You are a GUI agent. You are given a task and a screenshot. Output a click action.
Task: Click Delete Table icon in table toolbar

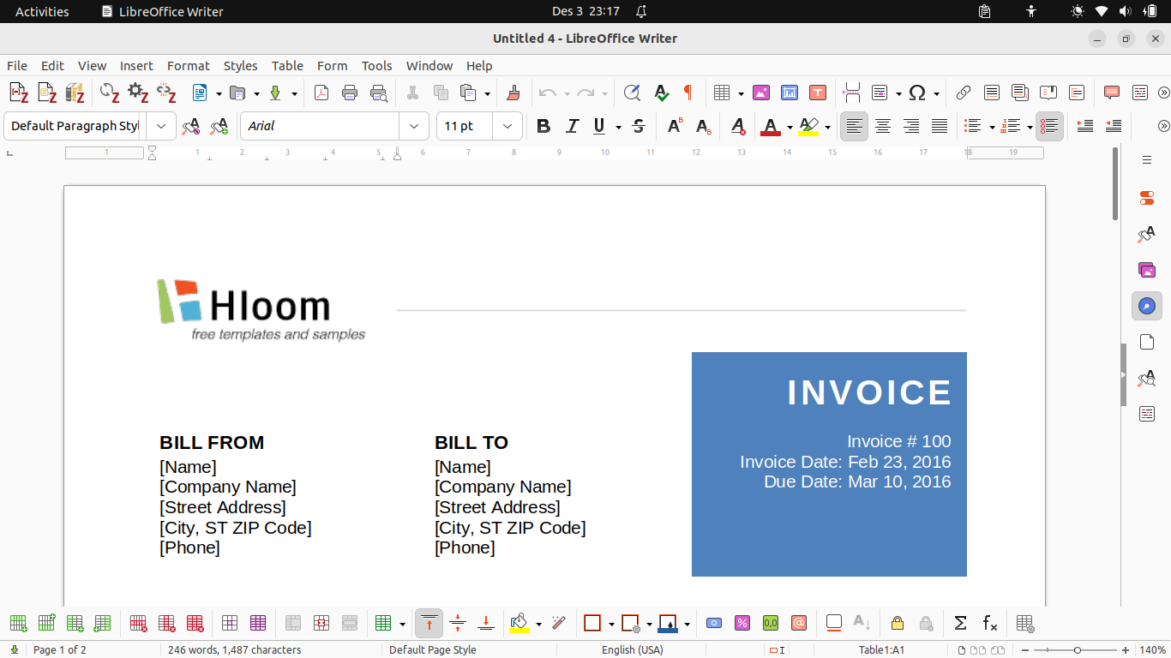195,623
